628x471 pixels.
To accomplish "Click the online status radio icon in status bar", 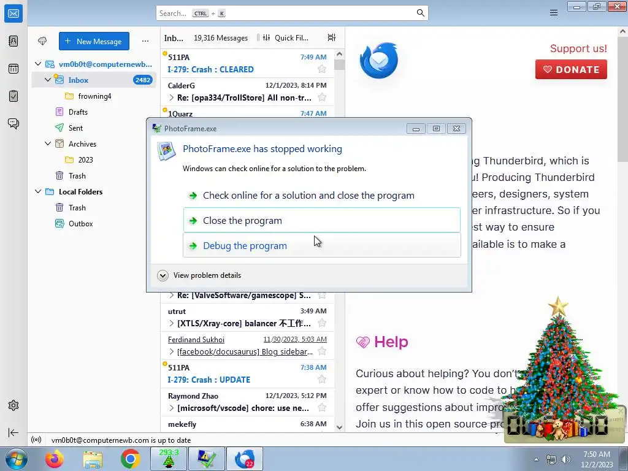I will tap(36, 440).
